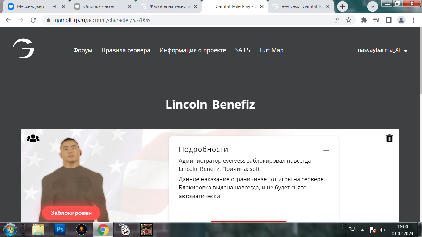Toggle the browser side panel
The image size is (422, 237).
click(x=389, y=20)
